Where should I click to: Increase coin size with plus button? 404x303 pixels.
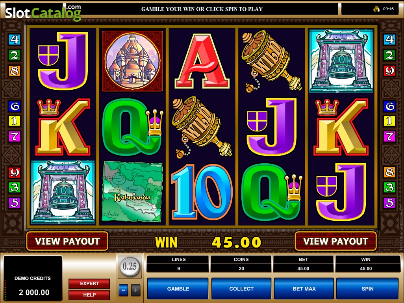(136, 290)
